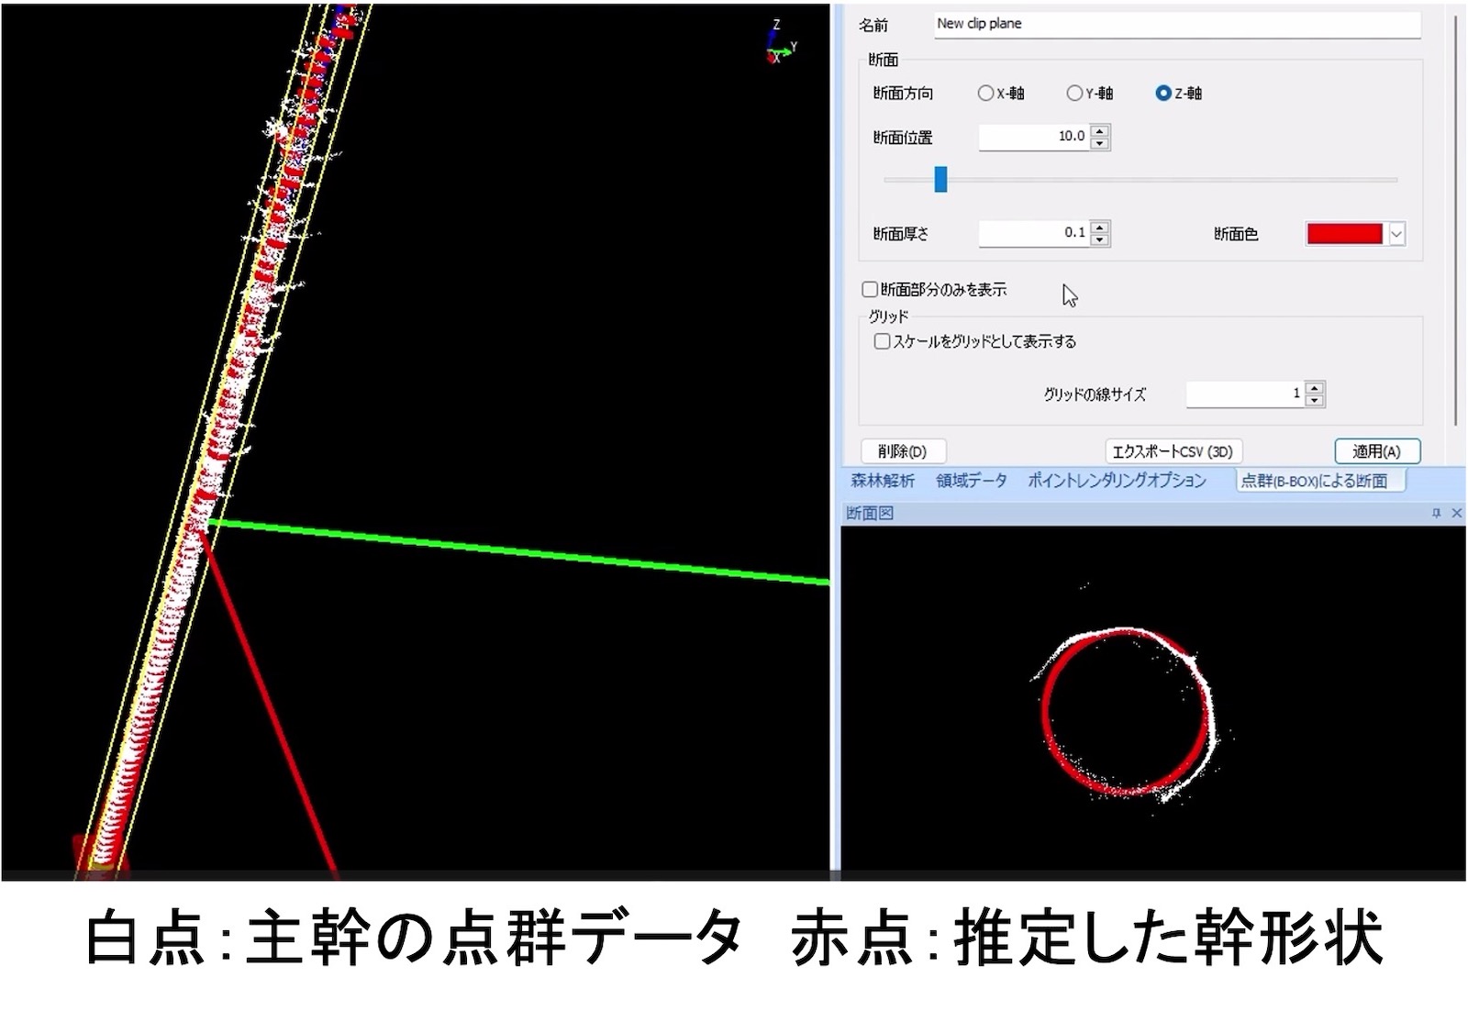
Task: Switch to the 森林解析 tab
Action: click(x=883, y=481)
